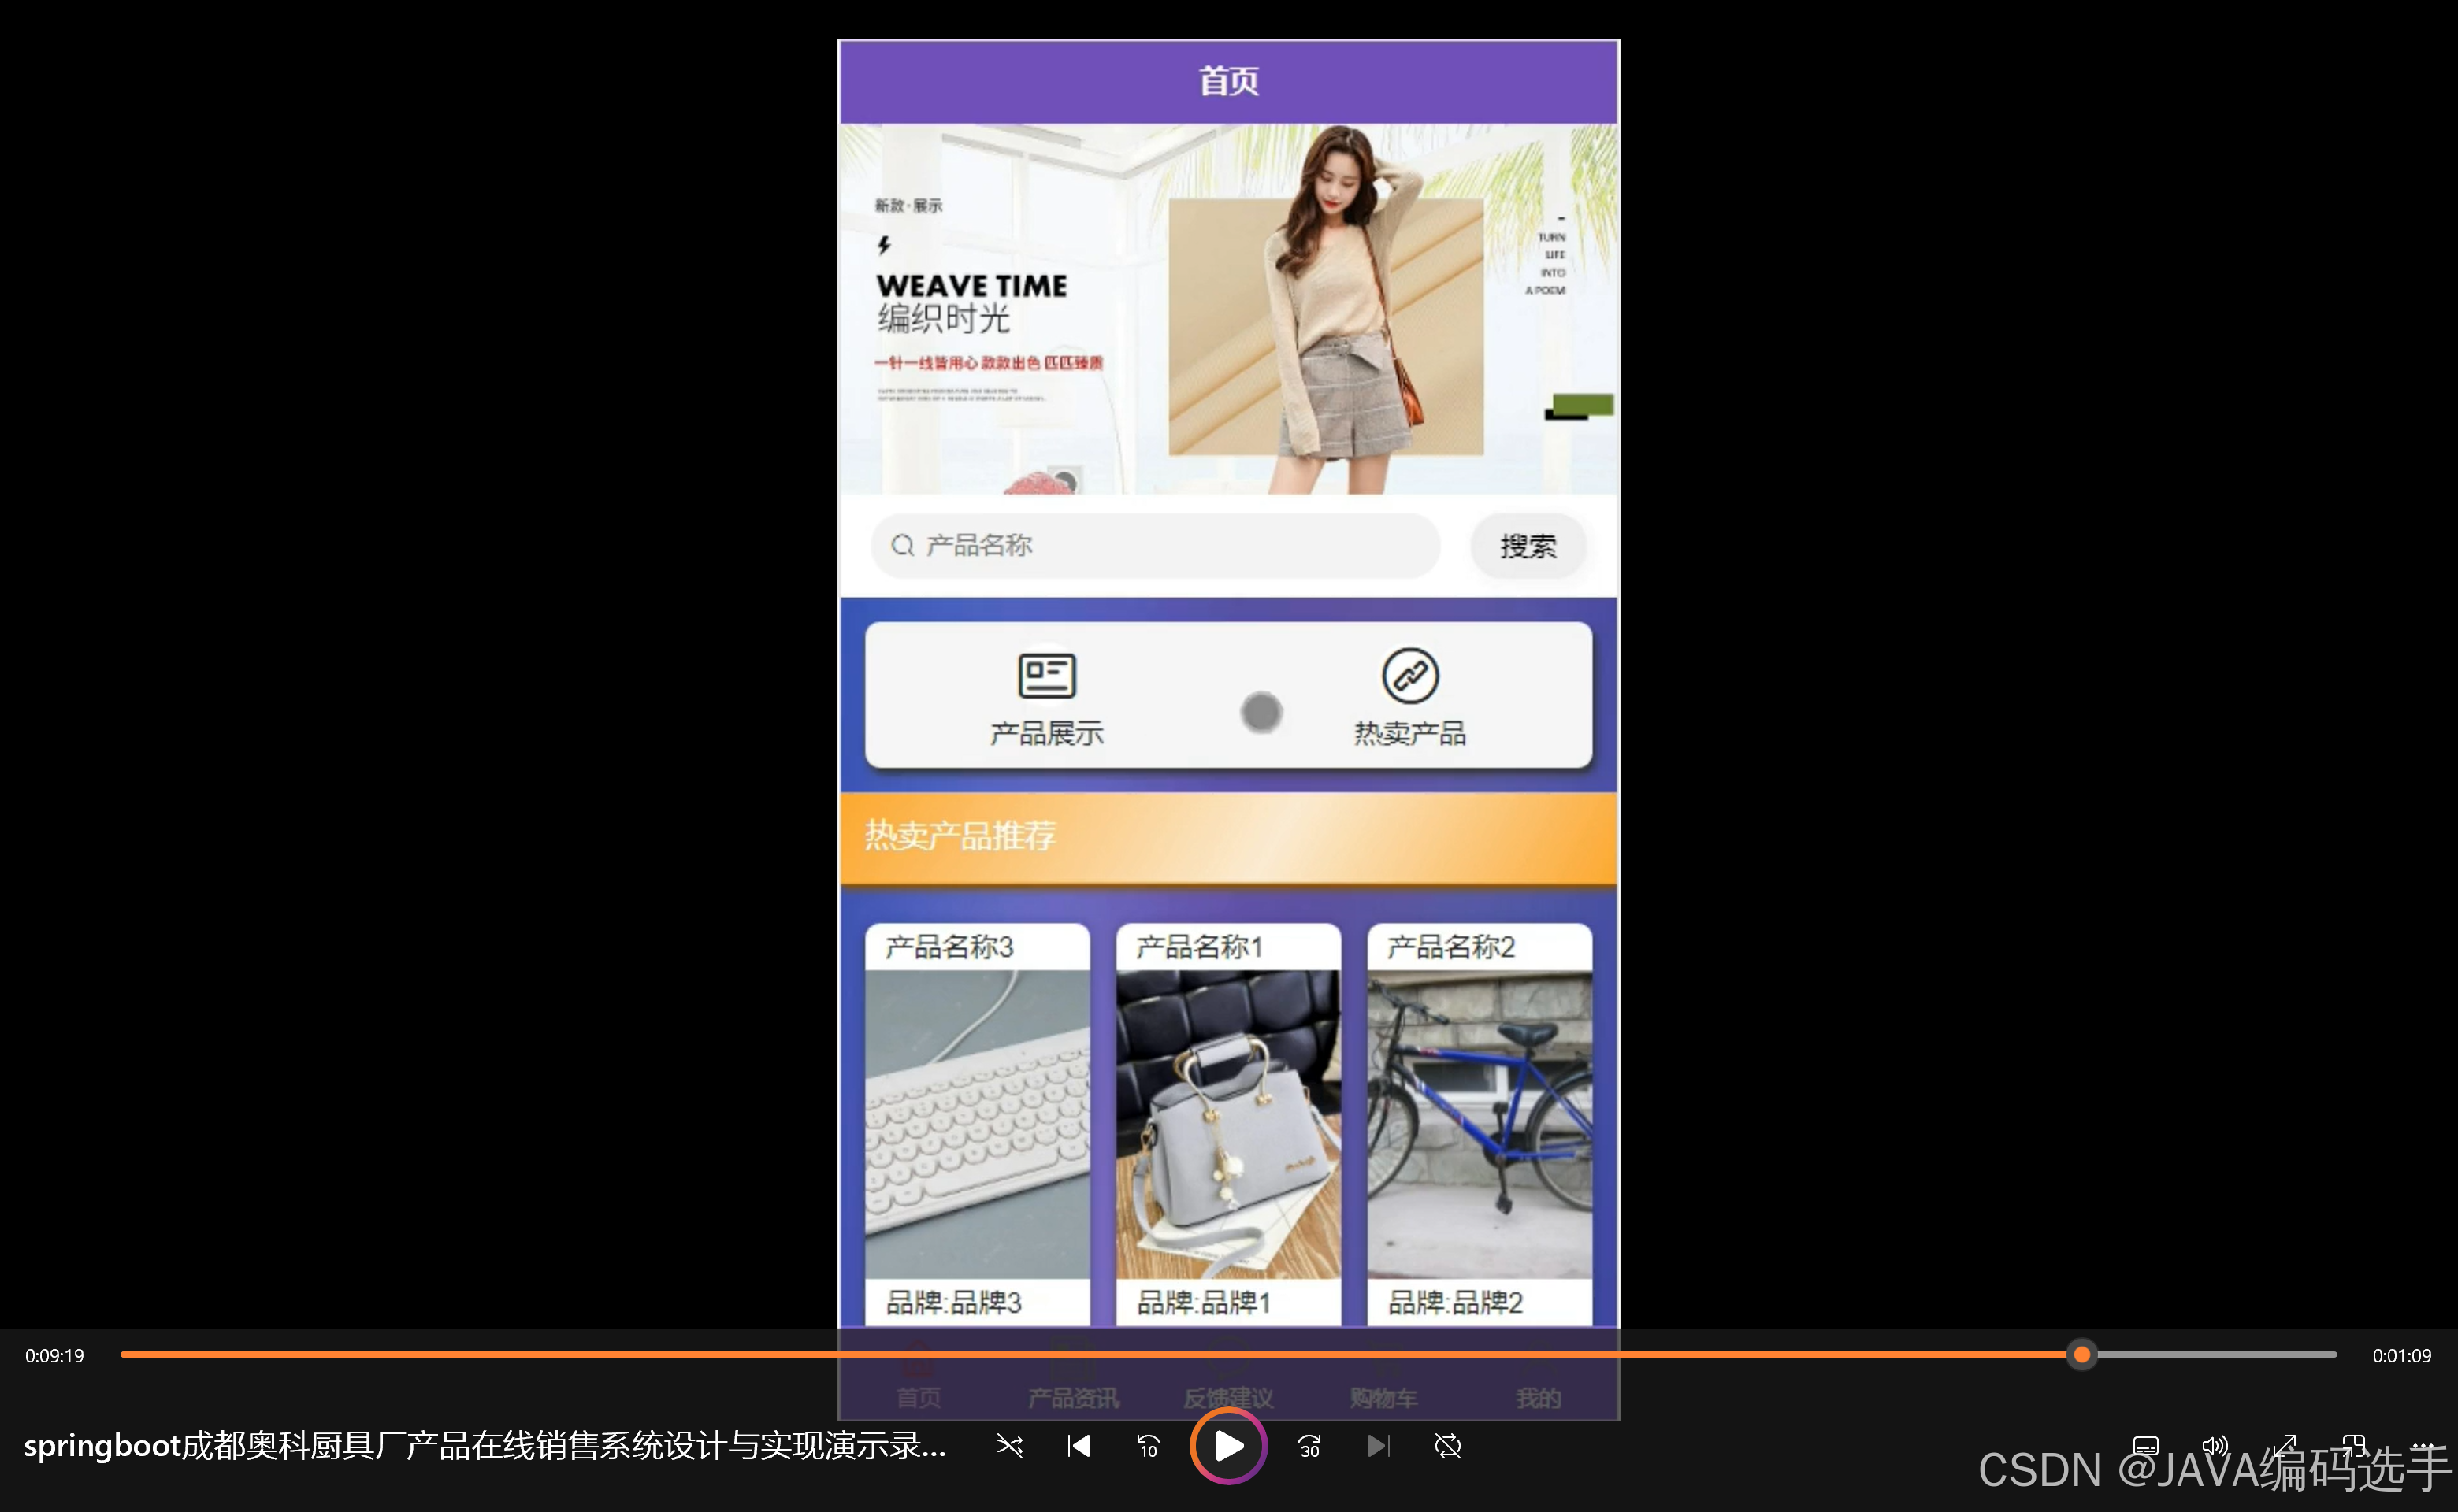This screenshot has width=2458, height=1512.
Task: Click the 产品名称2 card title
Action: pyautogui.click(x=1452, y=946)
